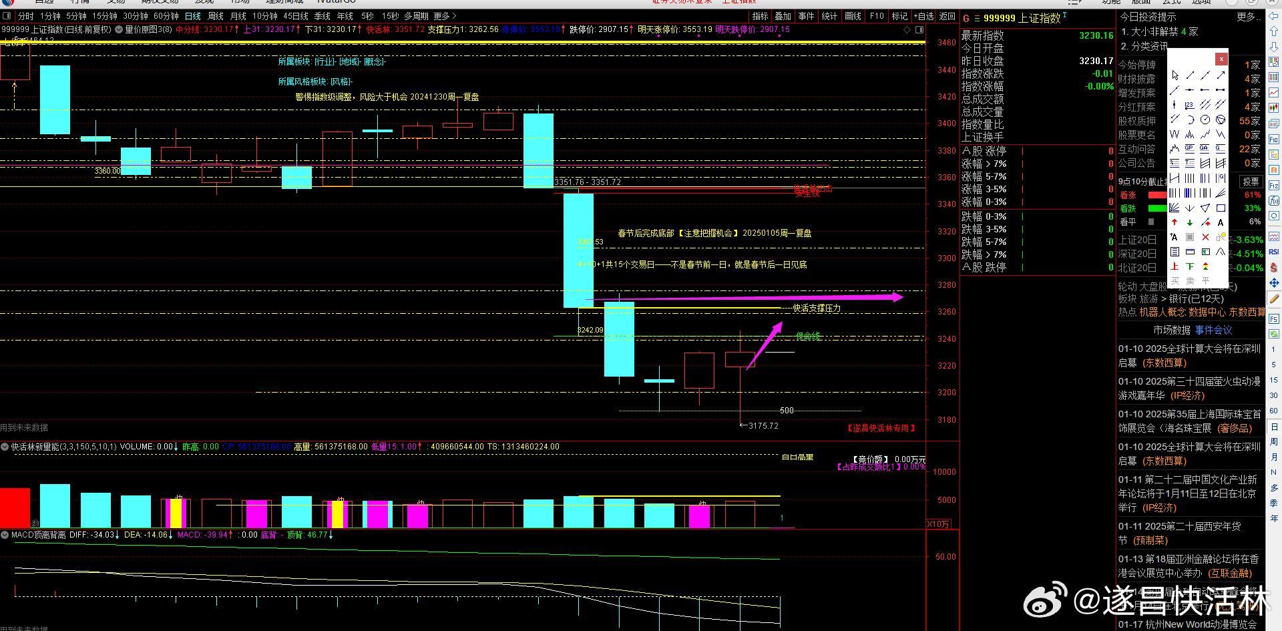Select the 月 monthly period in right sidebar
Viewport: 1282px width, 631px height.
1274,457
